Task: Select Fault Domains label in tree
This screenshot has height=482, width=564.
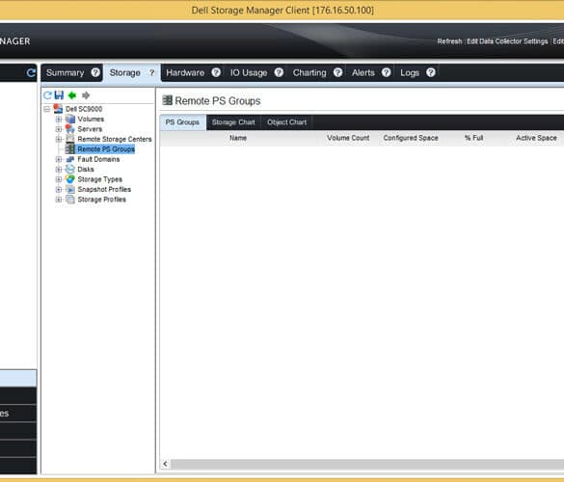Action: pos(98,159)
